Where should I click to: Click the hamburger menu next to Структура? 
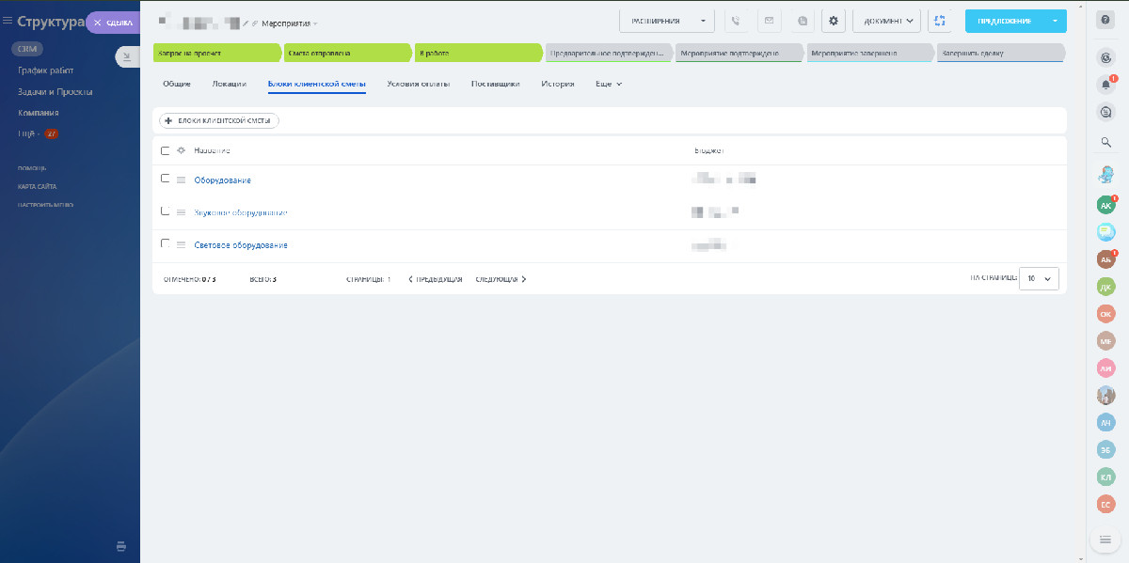(8, 23)
